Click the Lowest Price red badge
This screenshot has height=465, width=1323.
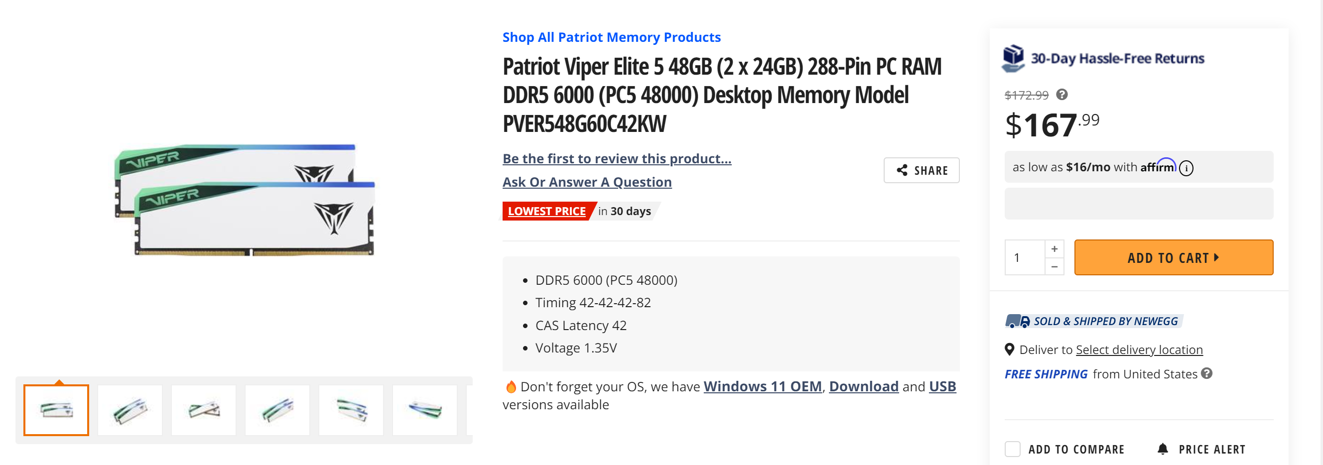tap(547, 211)
